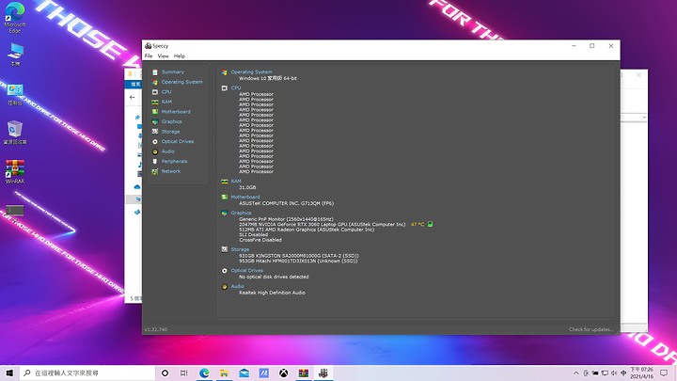The height and width of the screenshot is (381, 677).
Task: Select Operating System in the sidebar
Action: tap(181, 82)
